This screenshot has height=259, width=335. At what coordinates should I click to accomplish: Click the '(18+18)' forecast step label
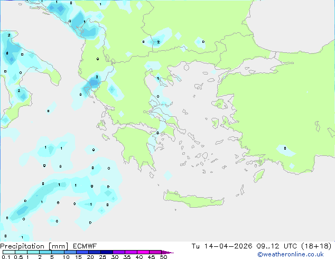point(316,246)
